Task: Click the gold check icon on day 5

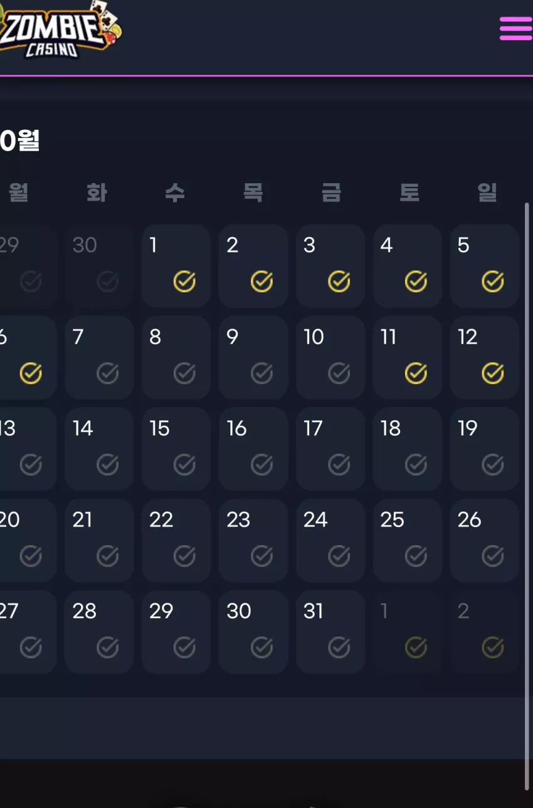Action: (x=493, y=282)
